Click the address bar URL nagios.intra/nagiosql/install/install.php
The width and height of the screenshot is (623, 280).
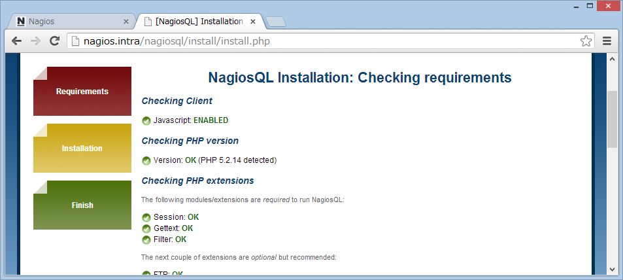177,41
